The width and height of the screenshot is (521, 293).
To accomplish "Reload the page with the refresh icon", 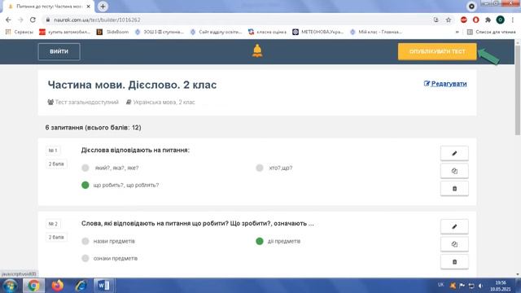I will (33, 20).
